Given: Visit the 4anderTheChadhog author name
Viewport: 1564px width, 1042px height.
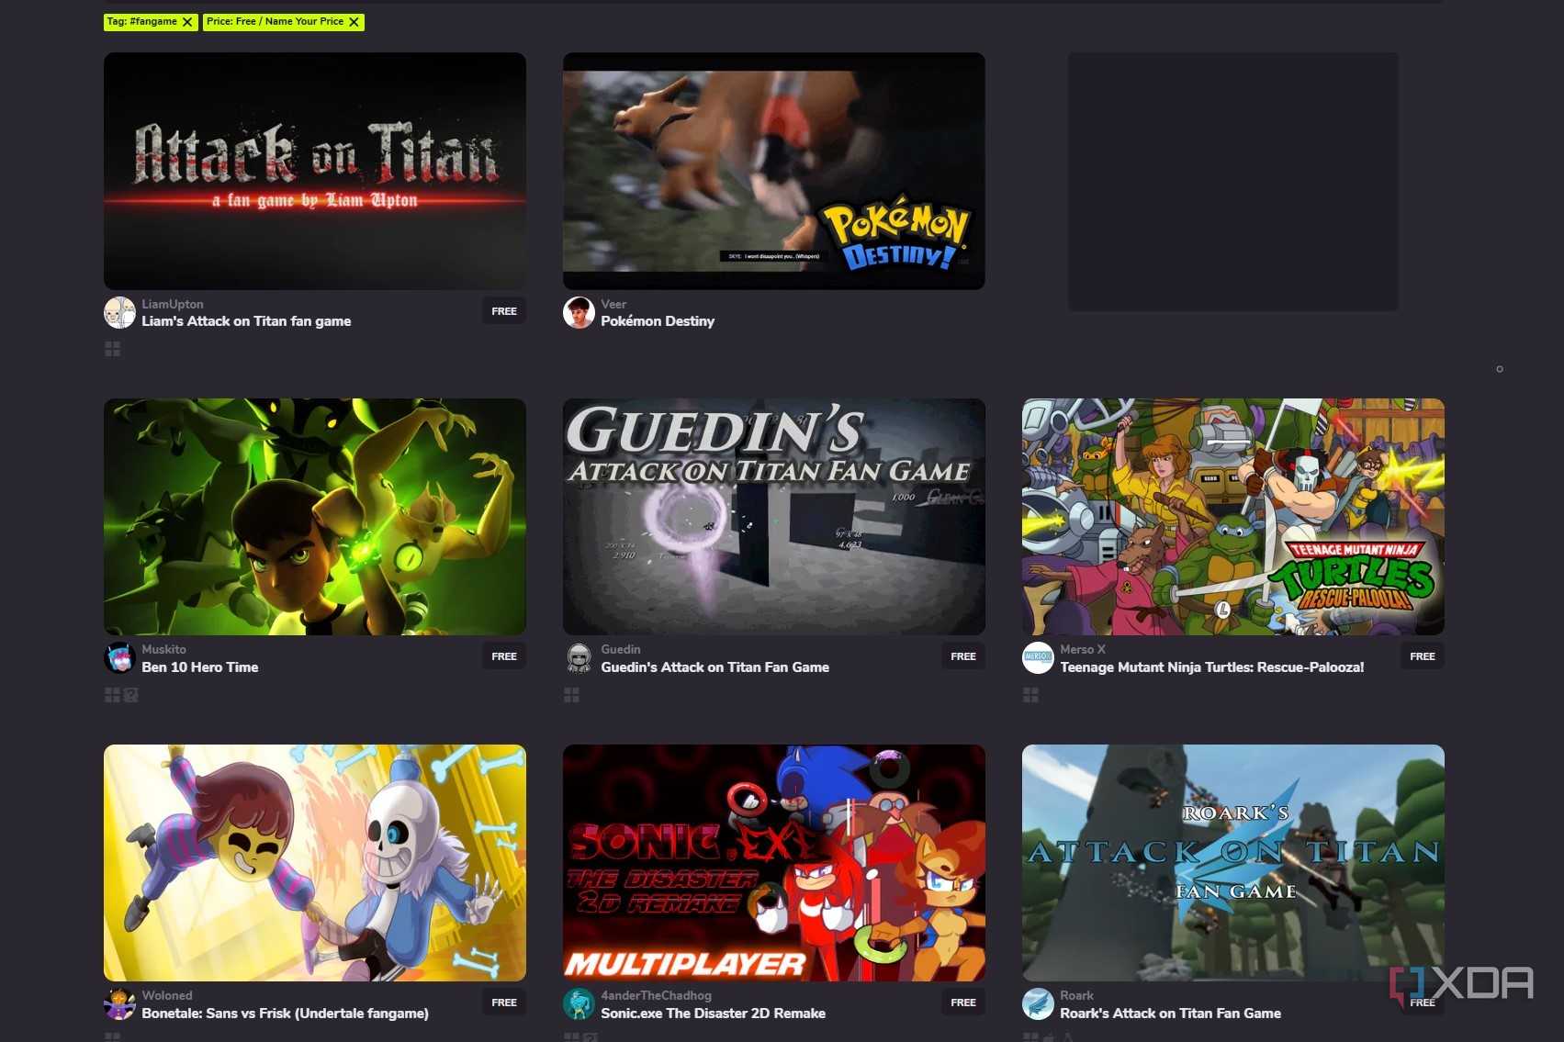Looking at the screenshot, I should tap(656, 995).
